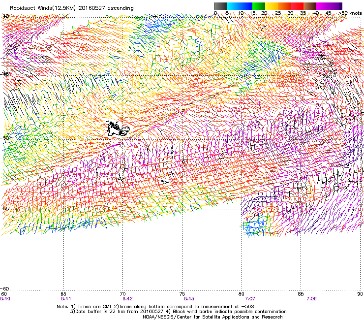Click the 'Times are GMT' note line
This screenshot has width=364, height=320.
(x=155, y=307)
